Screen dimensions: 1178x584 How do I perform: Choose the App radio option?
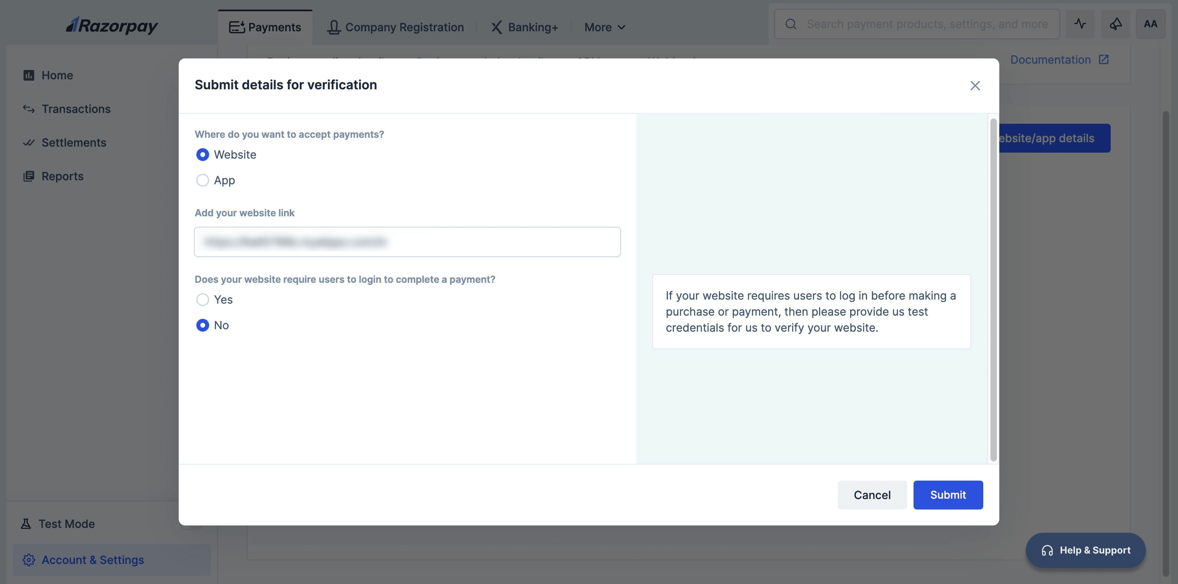click(203, 180)
